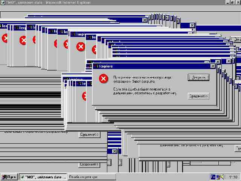241x181 pixels.
Task: Open Сведения>> in the front Iexplore dialog
Action: pyautogui.click(x=198, y=96)
